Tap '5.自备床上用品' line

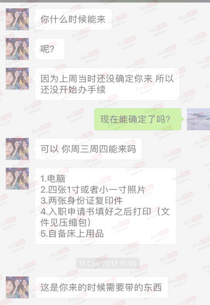[x=72, y=234]
